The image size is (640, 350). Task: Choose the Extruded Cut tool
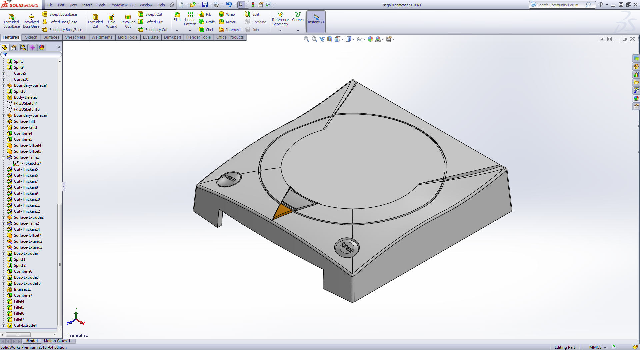tap(95, 21)
